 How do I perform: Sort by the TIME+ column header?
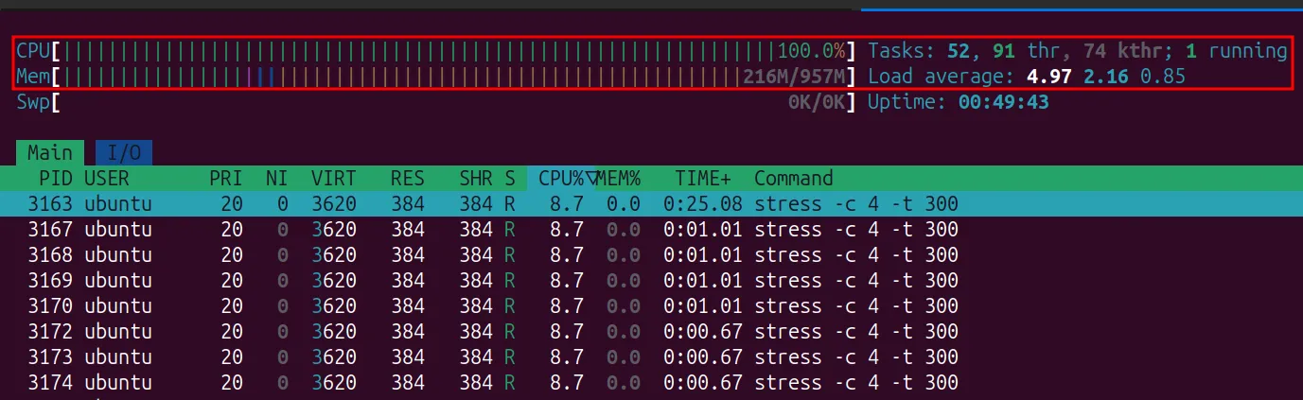[703, 178]
